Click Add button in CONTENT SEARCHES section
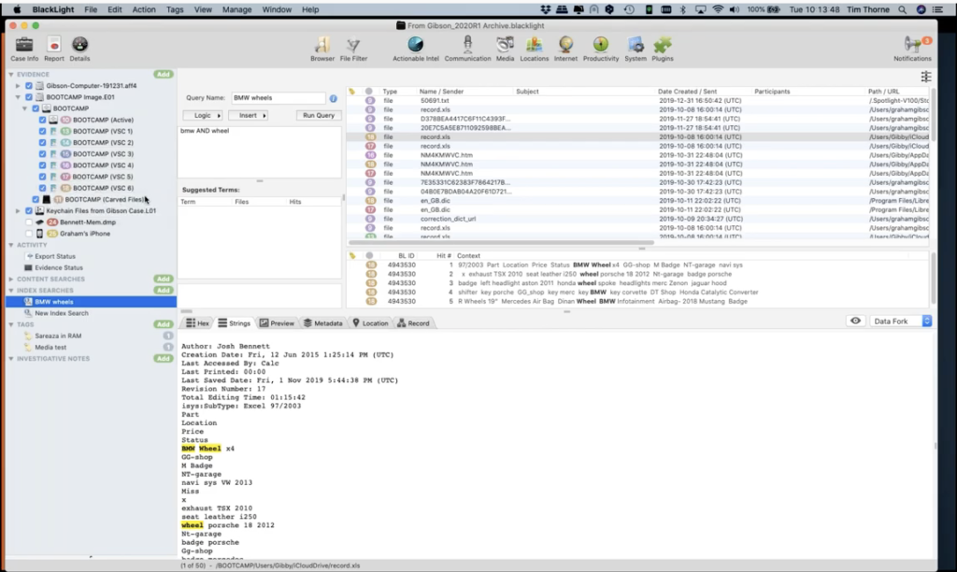The image size is (957, 572). point(163,279)
